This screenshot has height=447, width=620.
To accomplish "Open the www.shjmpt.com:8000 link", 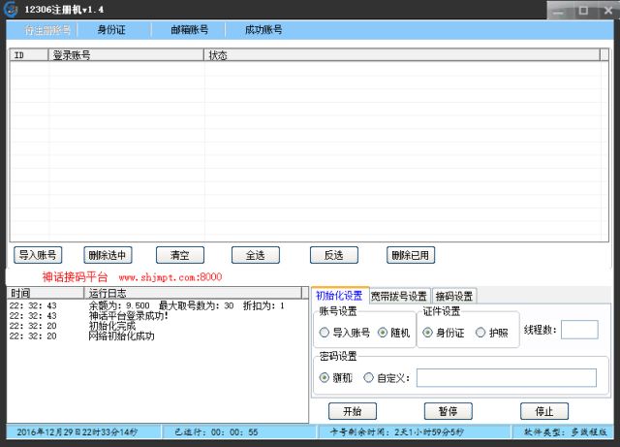I will click(170, 276).
